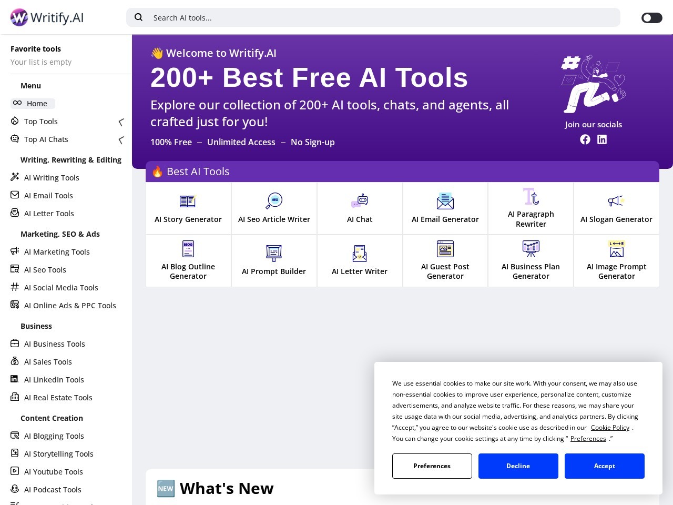The image size is (673, 505).
Task: Select the AI Chat tool
Action: [x=360, y=208]
